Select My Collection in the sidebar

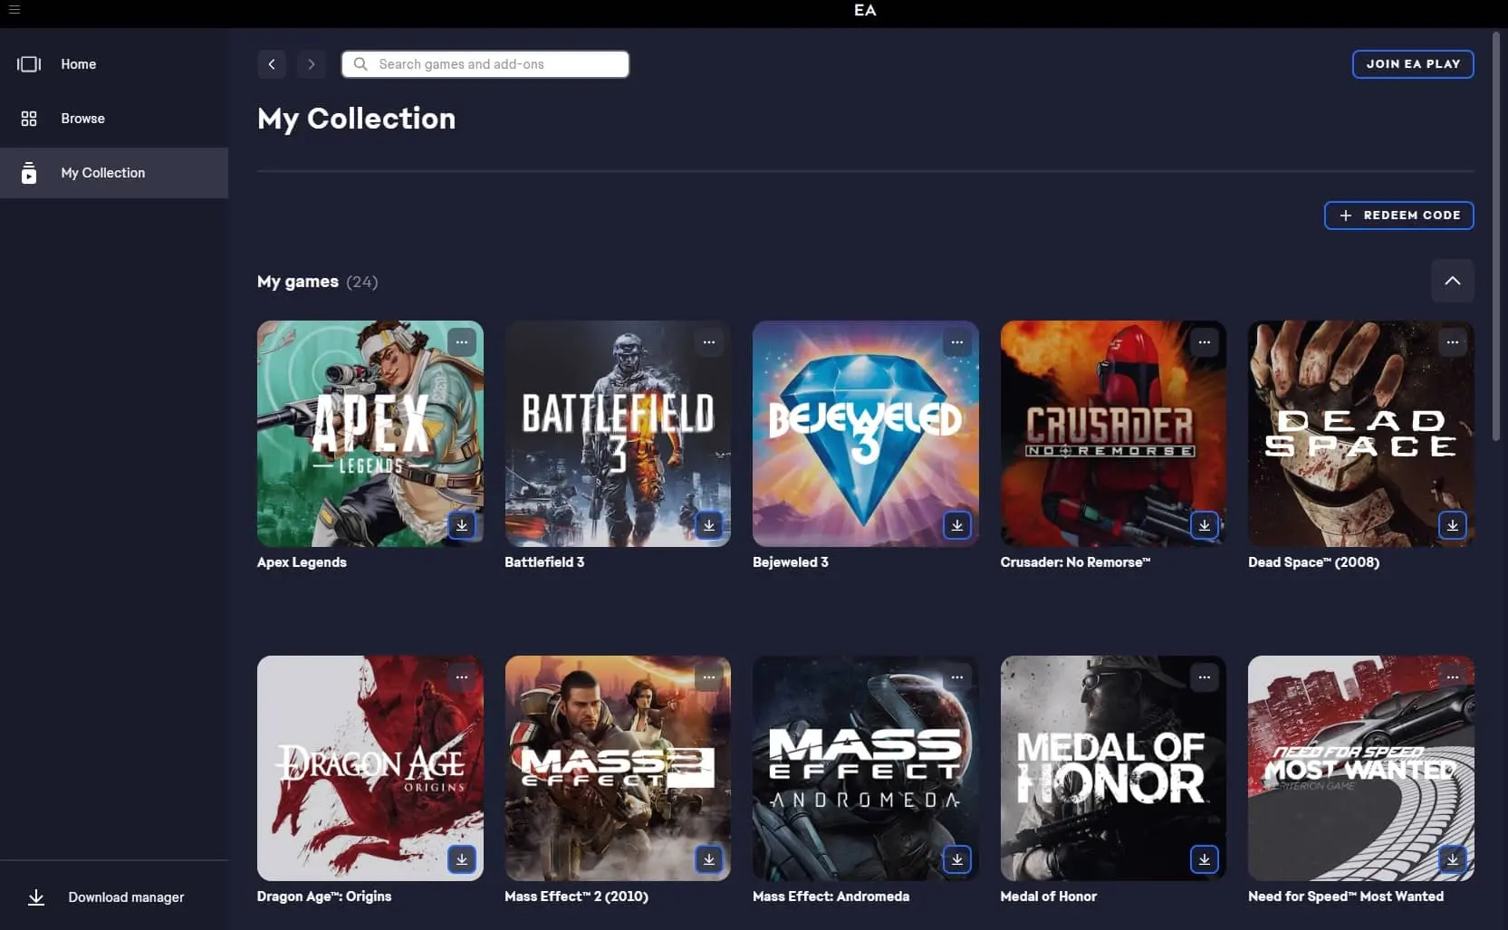(114, 173)
